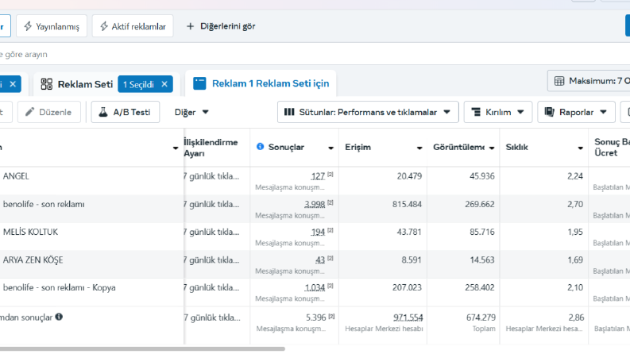
Task: Click the Reklam Seti grid icon
Action: pyautogui.click(x=47, y=84)
